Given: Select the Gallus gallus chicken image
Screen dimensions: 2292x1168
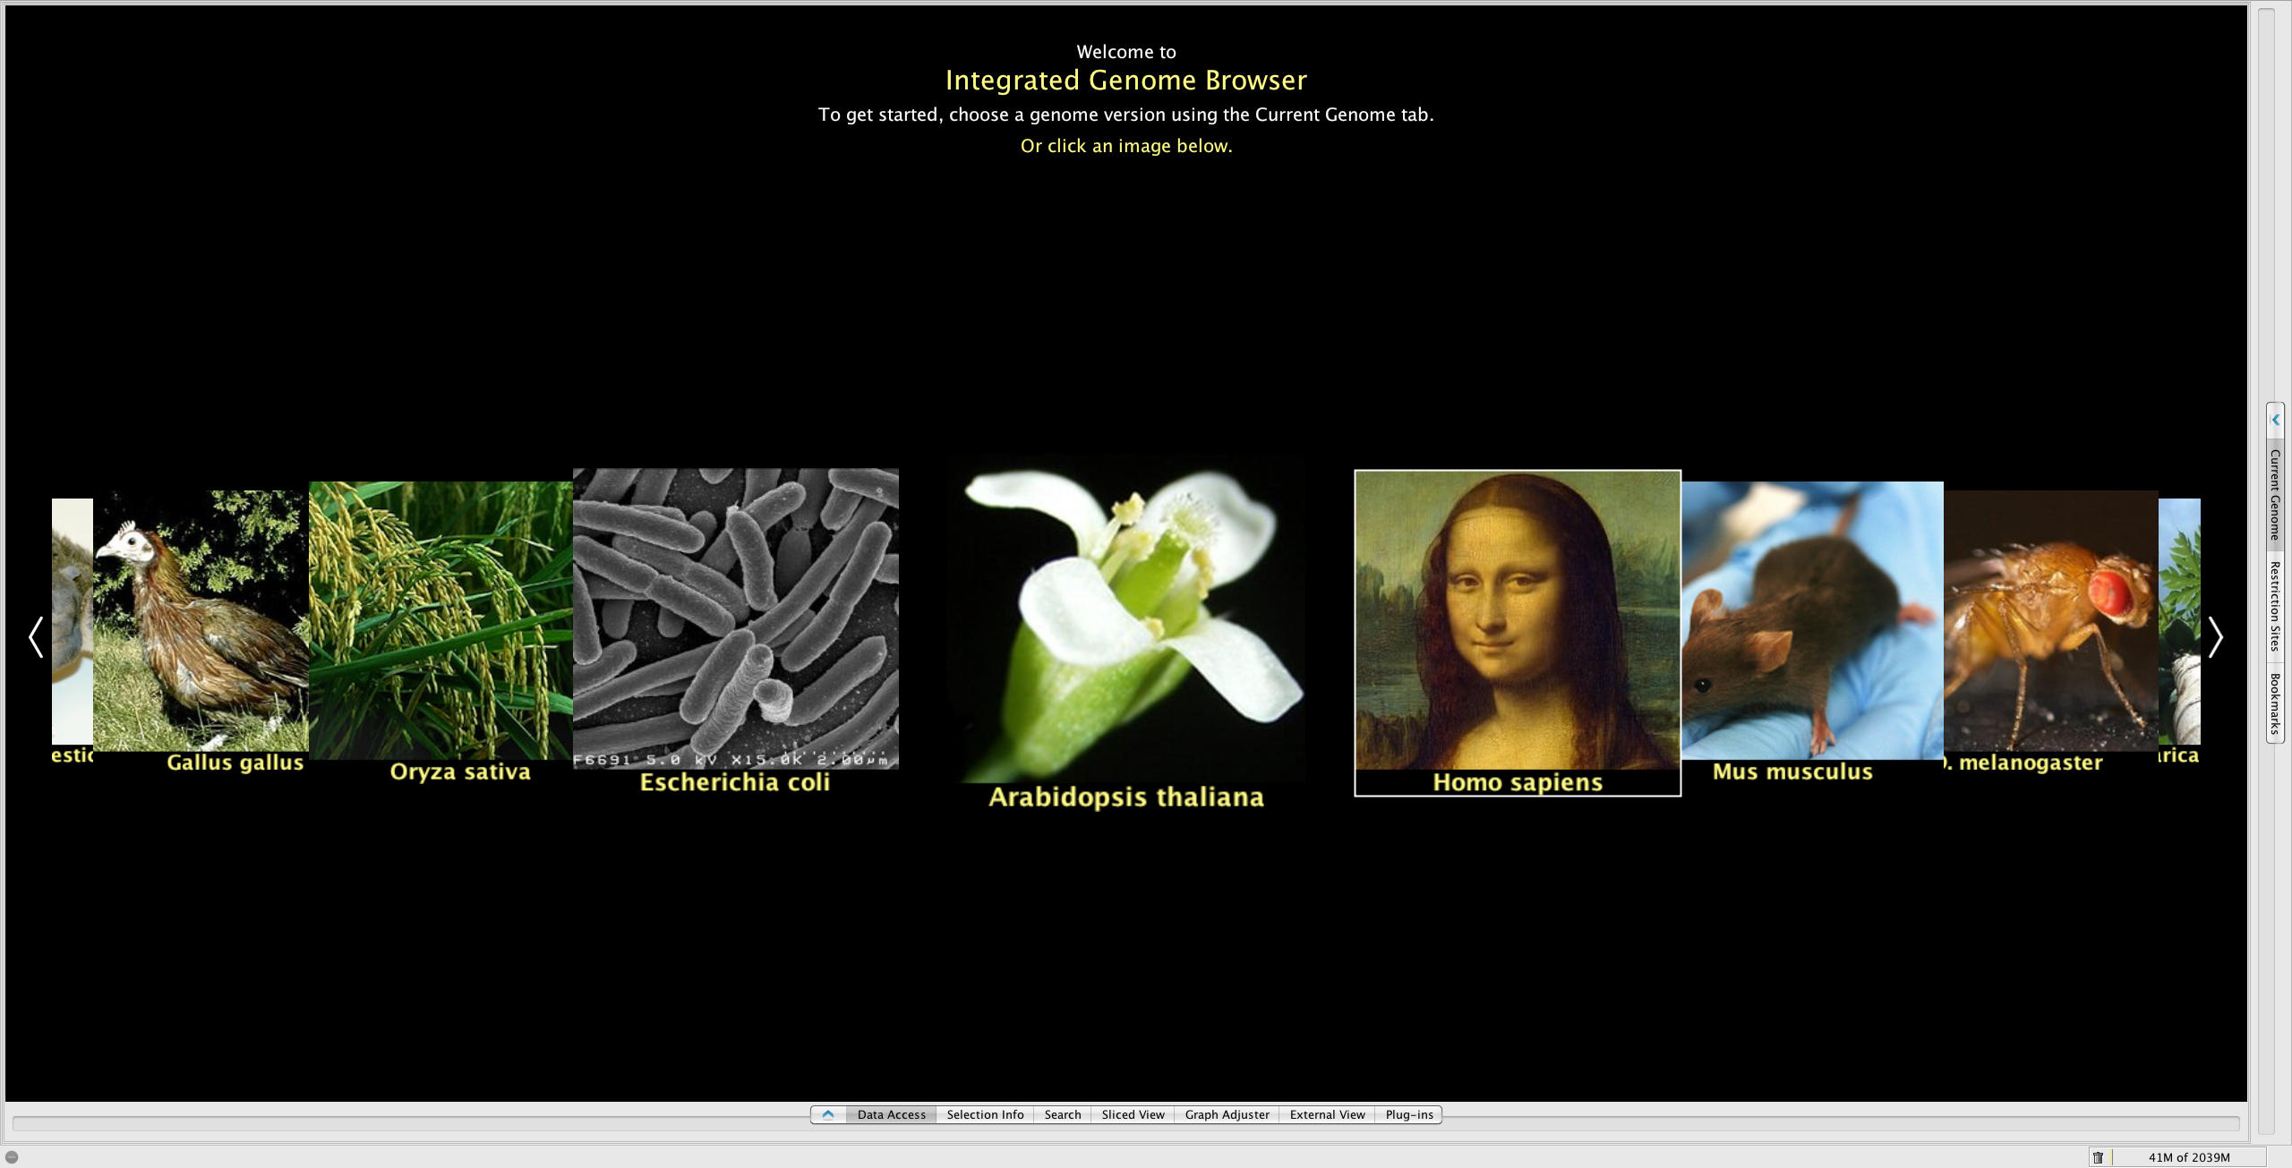Looking at the screenshot, I should coord(201,620).
